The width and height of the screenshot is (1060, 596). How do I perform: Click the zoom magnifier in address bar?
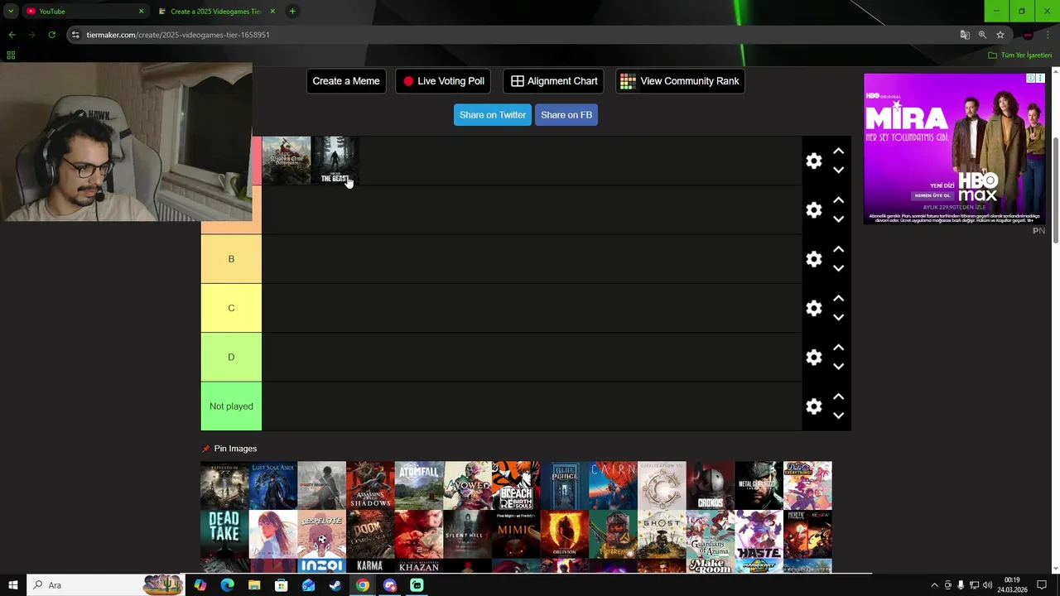click(x=982, y=35)
